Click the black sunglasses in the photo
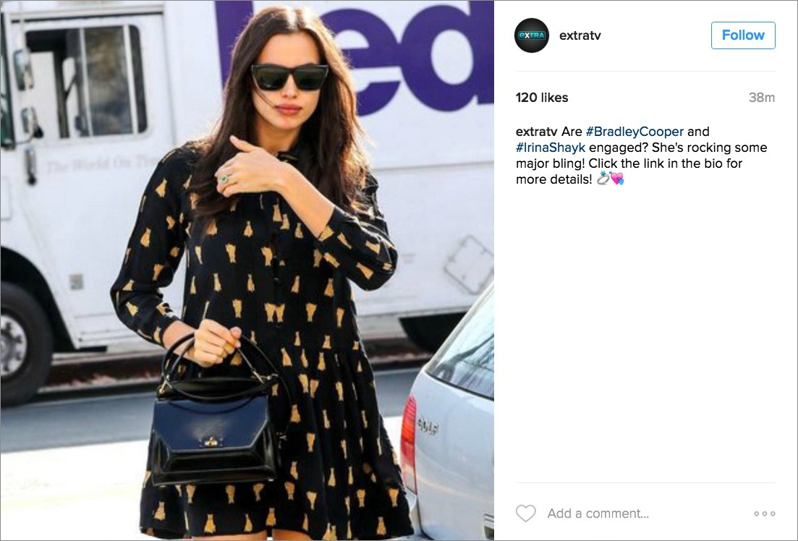 tap(289, 77)
